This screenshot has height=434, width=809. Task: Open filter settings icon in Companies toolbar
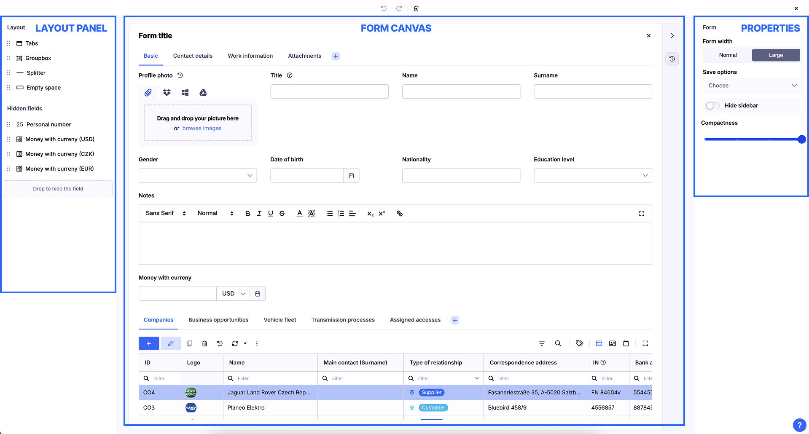(542, 343)
